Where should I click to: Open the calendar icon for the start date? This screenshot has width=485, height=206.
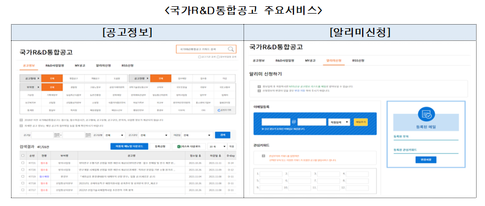[x=57, y=135]
